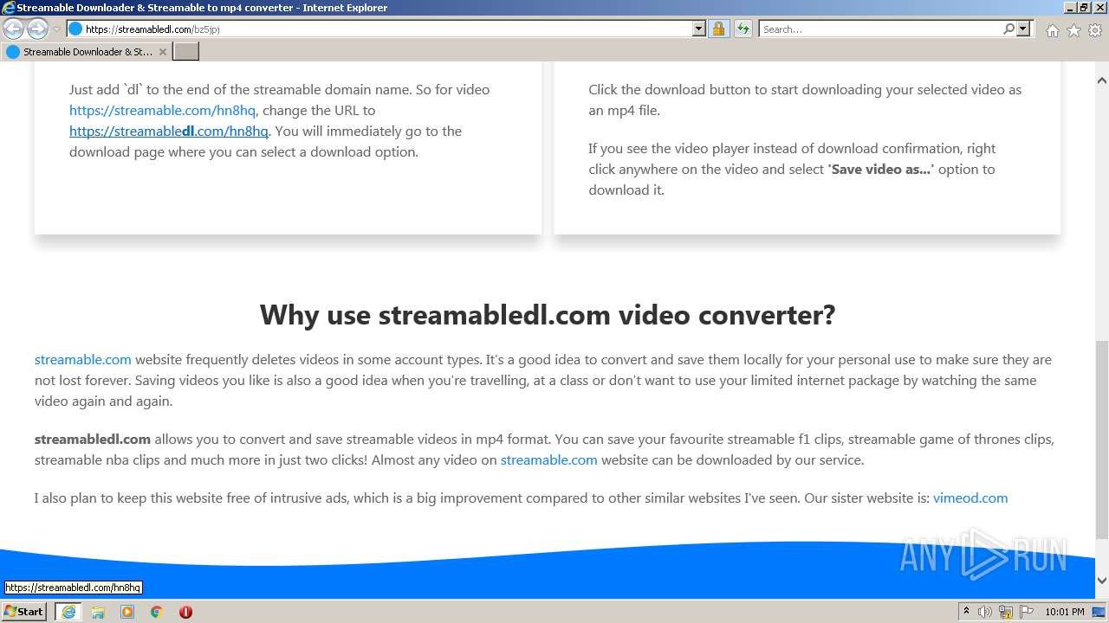Expand the address bar autocomplete dropdown

click(699, 29)
